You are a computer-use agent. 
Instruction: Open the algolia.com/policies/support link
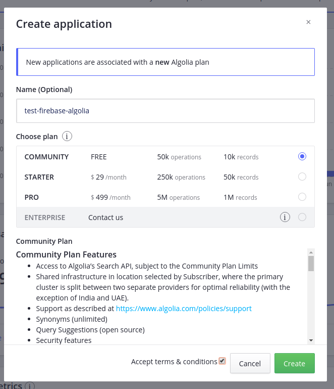(x=184, y=309)
